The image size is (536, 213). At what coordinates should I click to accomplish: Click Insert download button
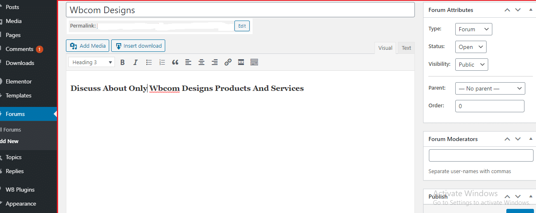tap(138, 46)
